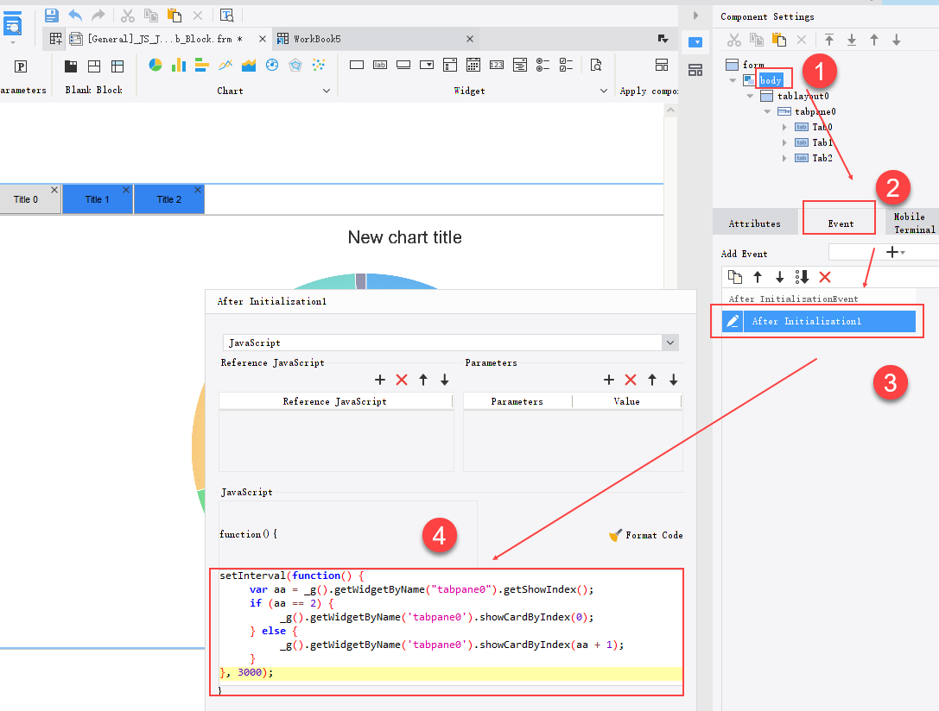Screen dimensions: 939x711
Task: Switch to the Event tab
Action: point(841,223)
